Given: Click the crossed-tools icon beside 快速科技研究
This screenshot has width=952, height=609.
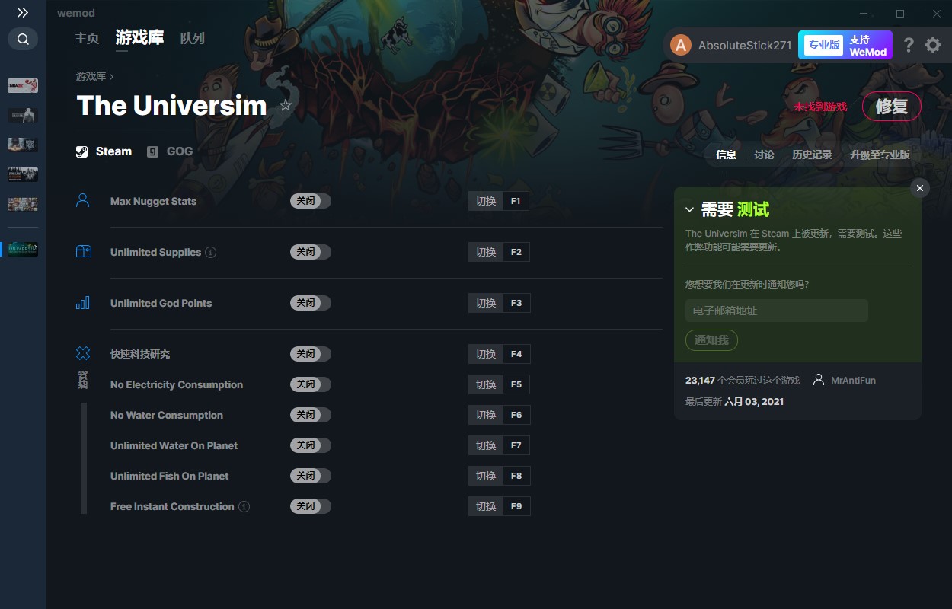Looking at the screenshot, I should (83, 353).
